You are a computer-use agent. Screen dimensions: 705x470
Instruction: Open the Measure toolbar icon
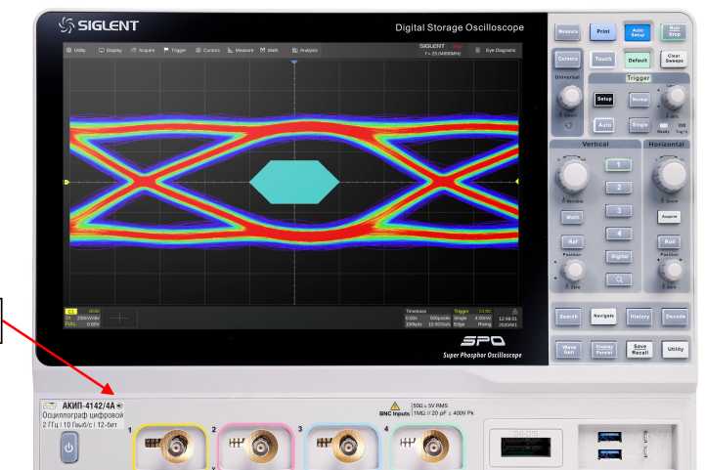tap(241, 50)
